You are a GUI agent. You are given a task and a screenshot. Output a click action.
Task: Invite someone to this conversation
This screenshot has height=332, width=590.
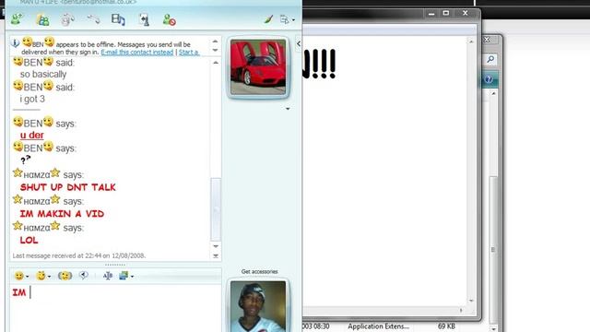pyautogui.click(x=17, y=19)
